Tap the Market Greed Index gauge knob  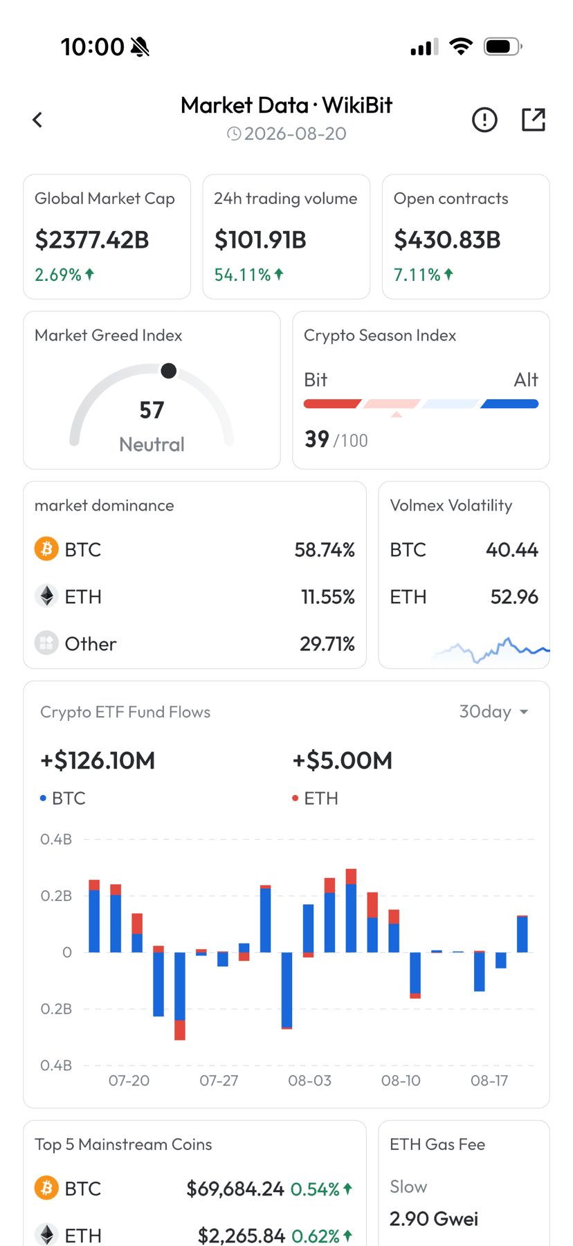click(x=168, y=371)
